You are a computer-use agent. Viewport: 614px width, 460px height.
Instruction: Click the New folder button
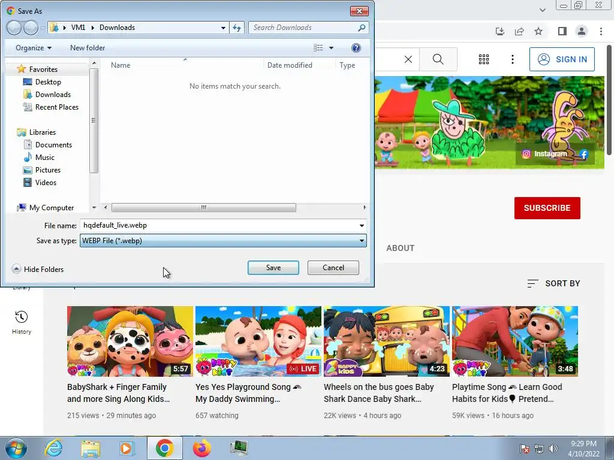(88, 48)
